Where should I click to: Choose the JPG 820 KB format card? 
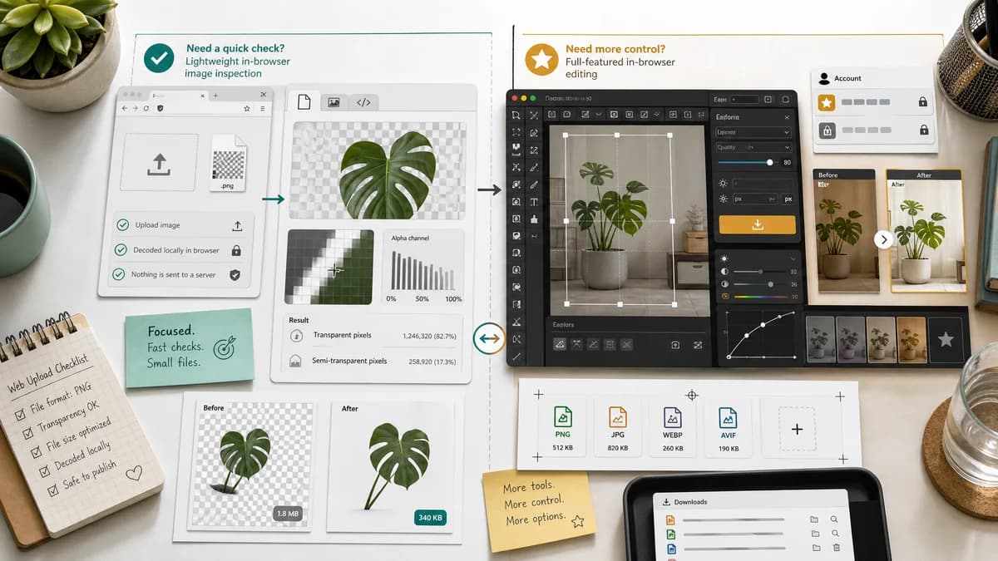[x=618, y=428]
